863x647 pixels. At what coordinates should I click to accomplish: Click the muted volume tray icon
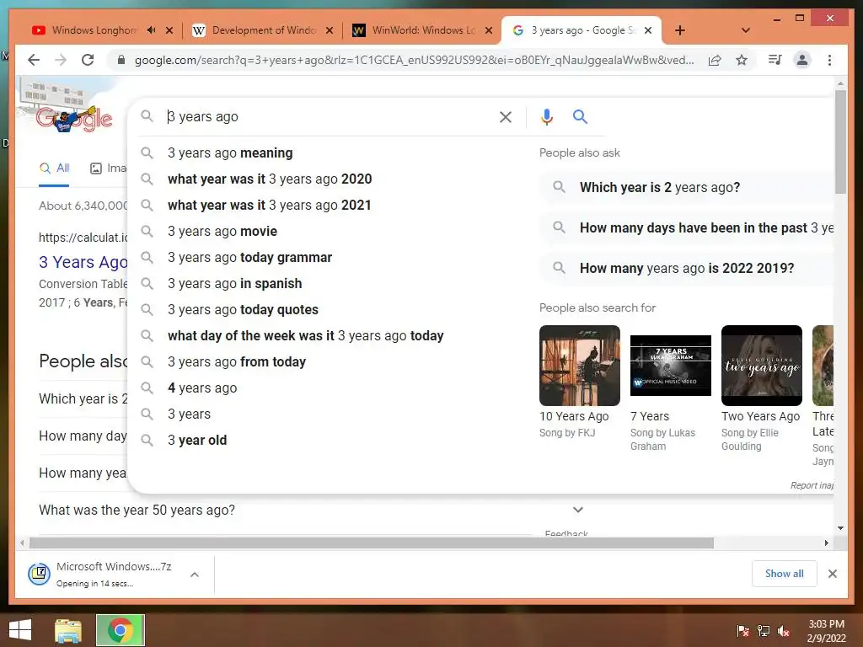pos(784,630)
